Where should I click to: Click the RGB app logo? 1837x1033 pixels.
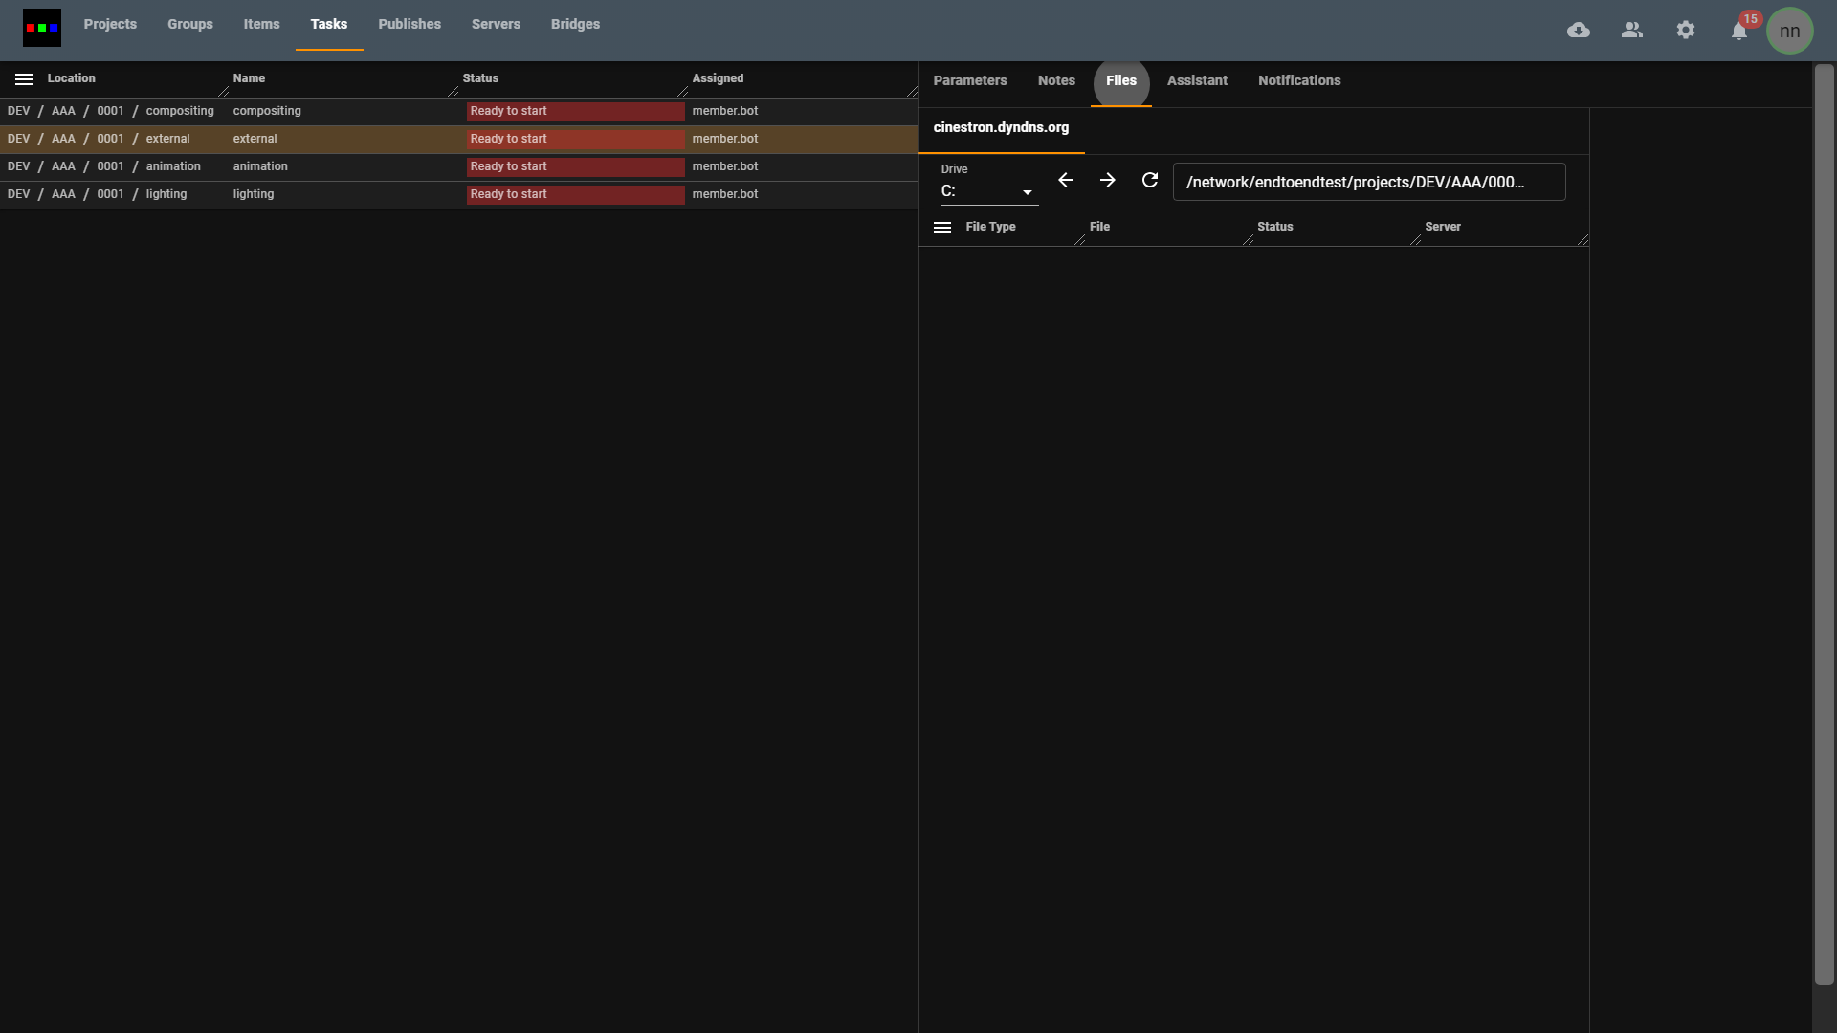(42, 28)
